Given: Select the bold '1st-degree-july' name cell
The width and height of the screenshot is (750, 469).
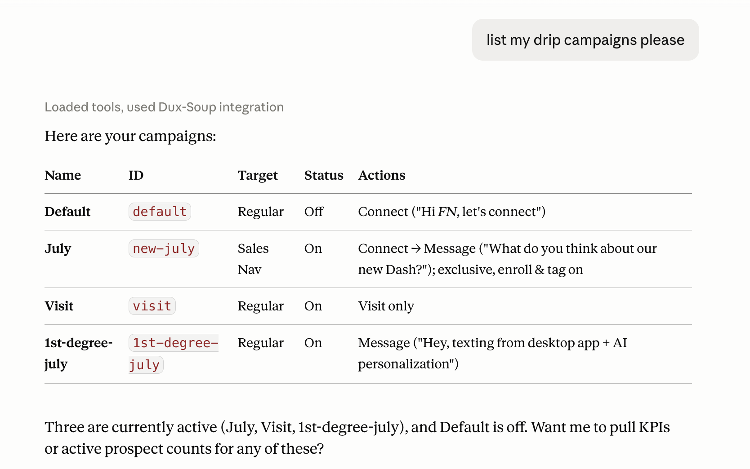Looking at the screenshot, I should [78, 354].
